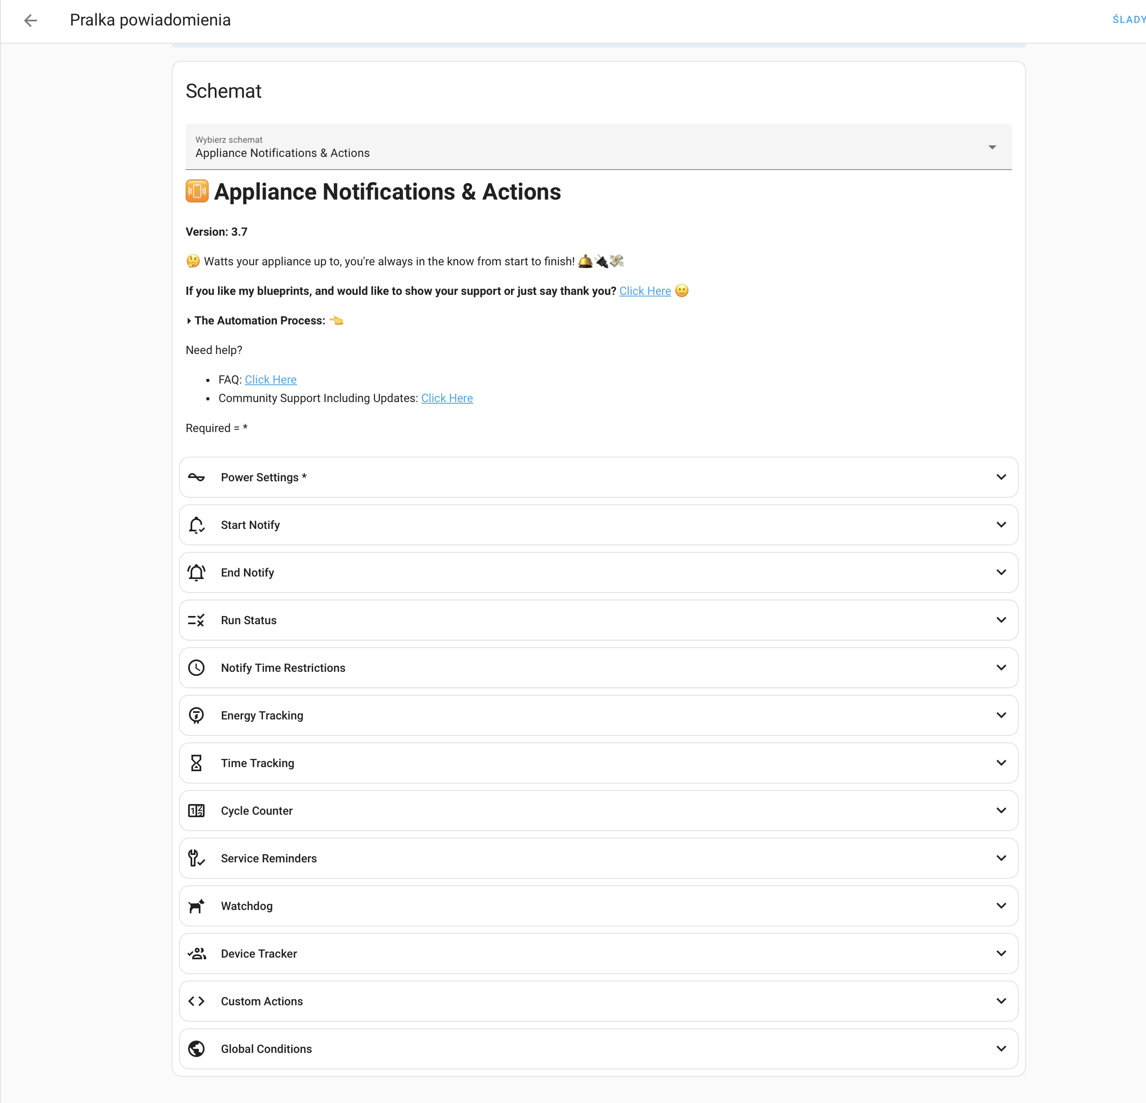Open Community Support Click Here link
Viewport: 1146px width, 1103px height.
pyautogui.click(x=447, y=398)
